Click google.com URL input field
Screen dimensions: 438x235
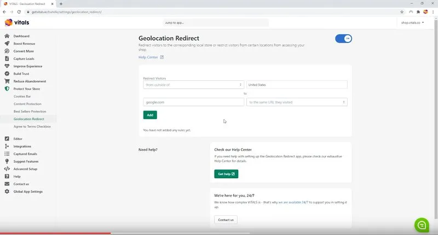tap(194, 102)
